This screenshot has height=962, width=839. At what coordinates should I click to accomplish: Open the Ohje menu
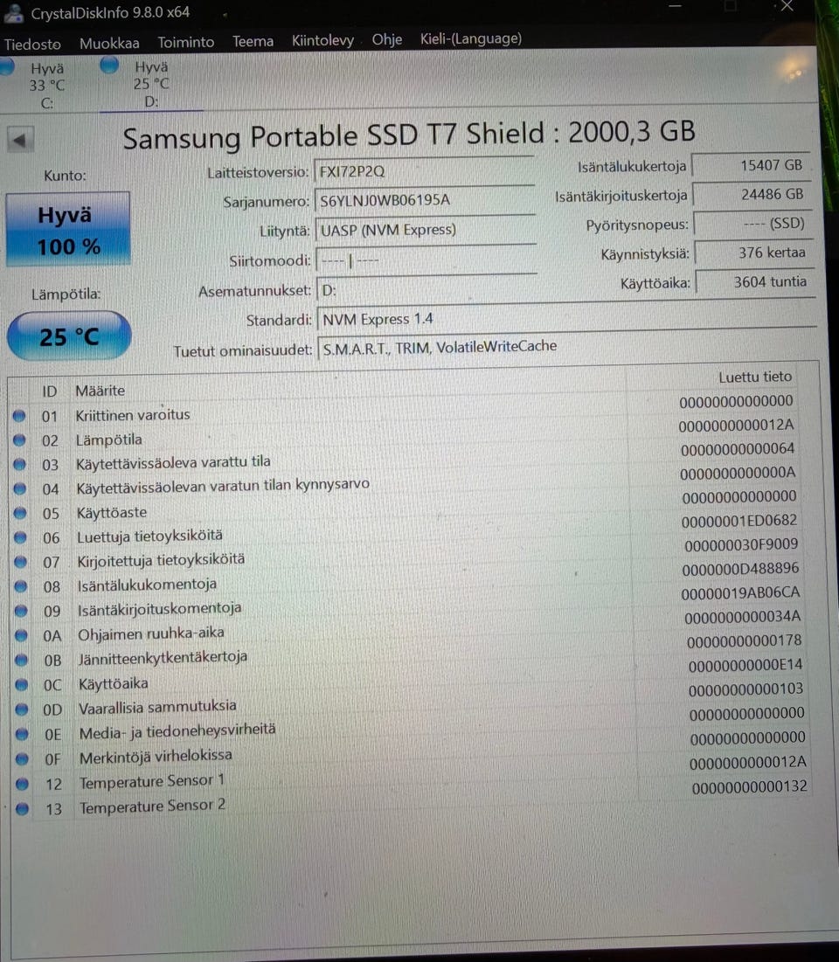pos(386,39)
